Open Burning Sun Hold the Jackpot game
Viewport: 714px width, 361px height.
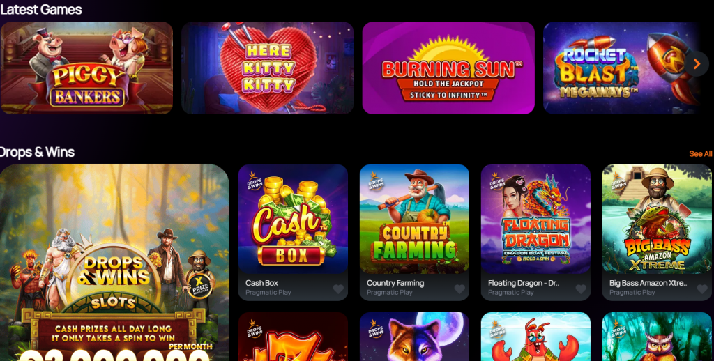coord(448,68)
